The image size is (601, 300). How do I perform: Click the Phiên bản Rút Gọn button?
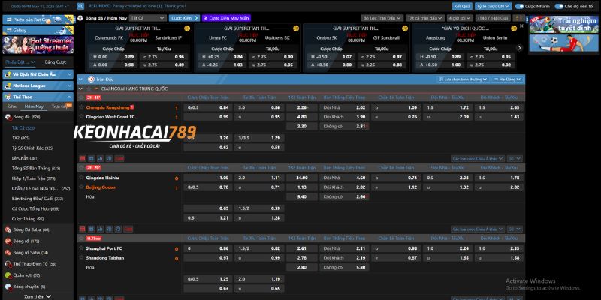(x=38, y=19)
